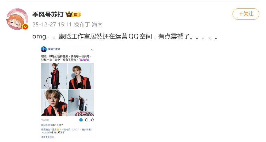Open the top-left photo with the bow
The image size is (266, 142).
pyautogui.click(x=54, y=76)
